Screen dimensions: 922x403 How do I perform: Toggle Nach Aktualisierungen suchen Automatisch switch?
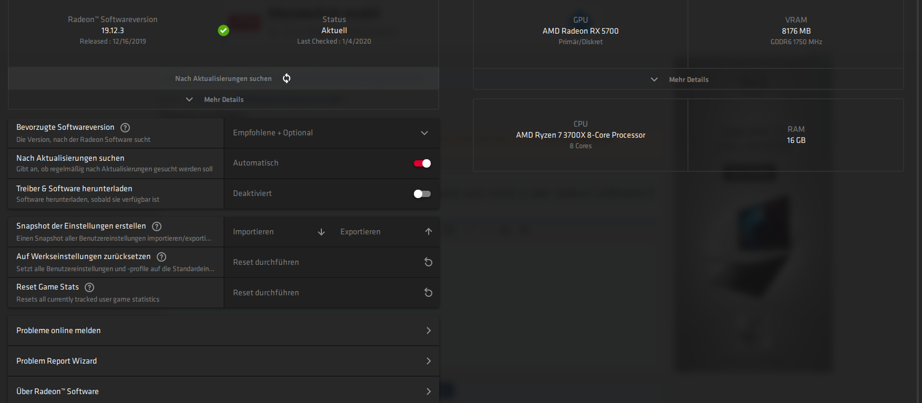point(422,163)
